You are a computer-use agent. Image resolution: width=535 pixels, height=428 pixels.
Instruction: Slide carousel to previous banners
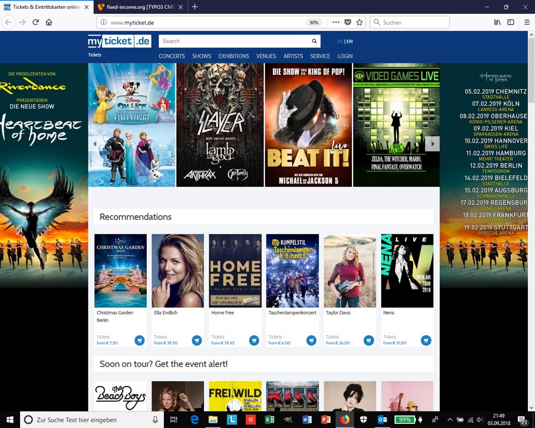pos(95,144)
